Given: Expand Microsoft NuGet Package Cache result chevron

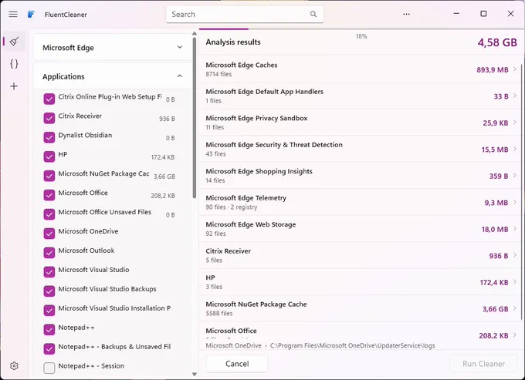Looking at the screenshot, I should 515,308.
